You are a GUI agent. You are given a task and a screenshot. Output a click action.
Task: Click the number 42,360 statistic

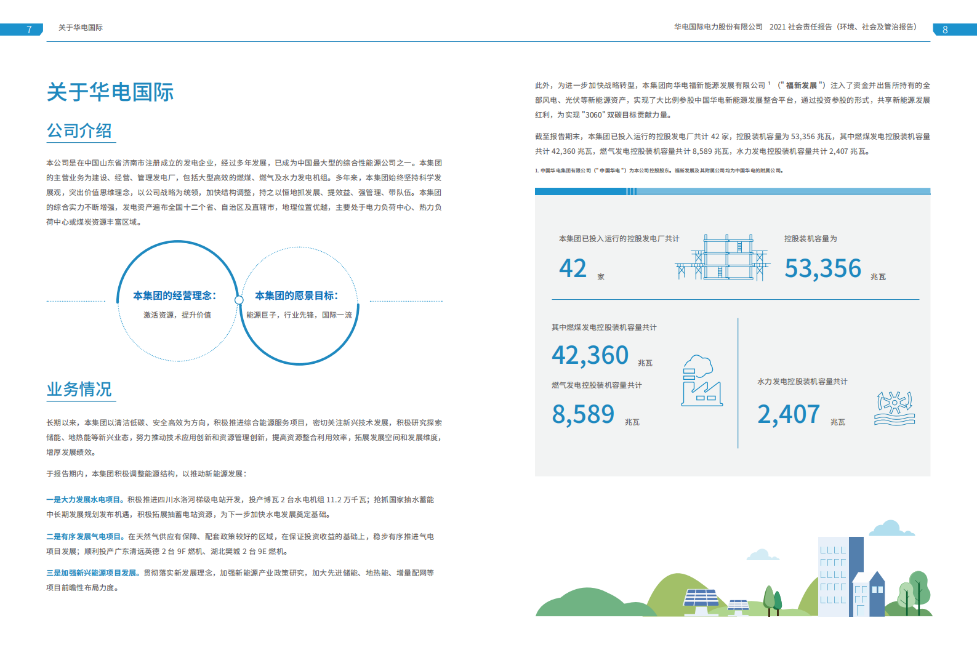tap(590, 355)
